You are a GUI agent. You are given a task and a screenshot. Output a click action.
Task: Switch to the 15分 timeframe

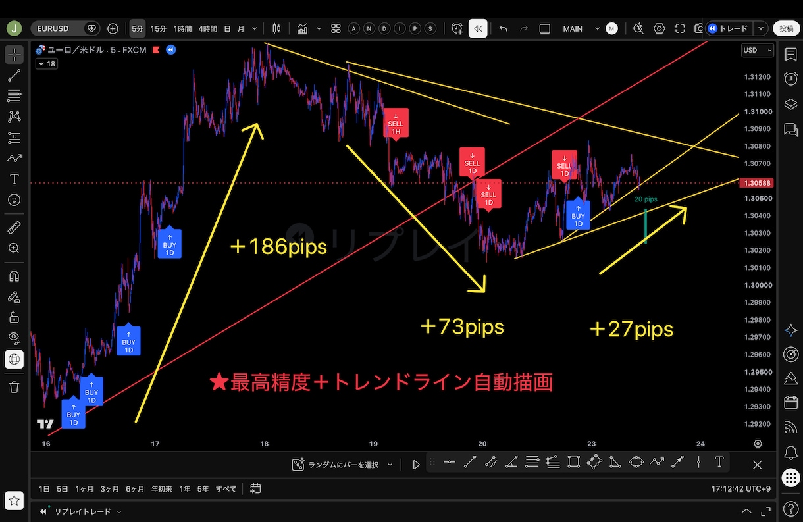coord(158,28)
